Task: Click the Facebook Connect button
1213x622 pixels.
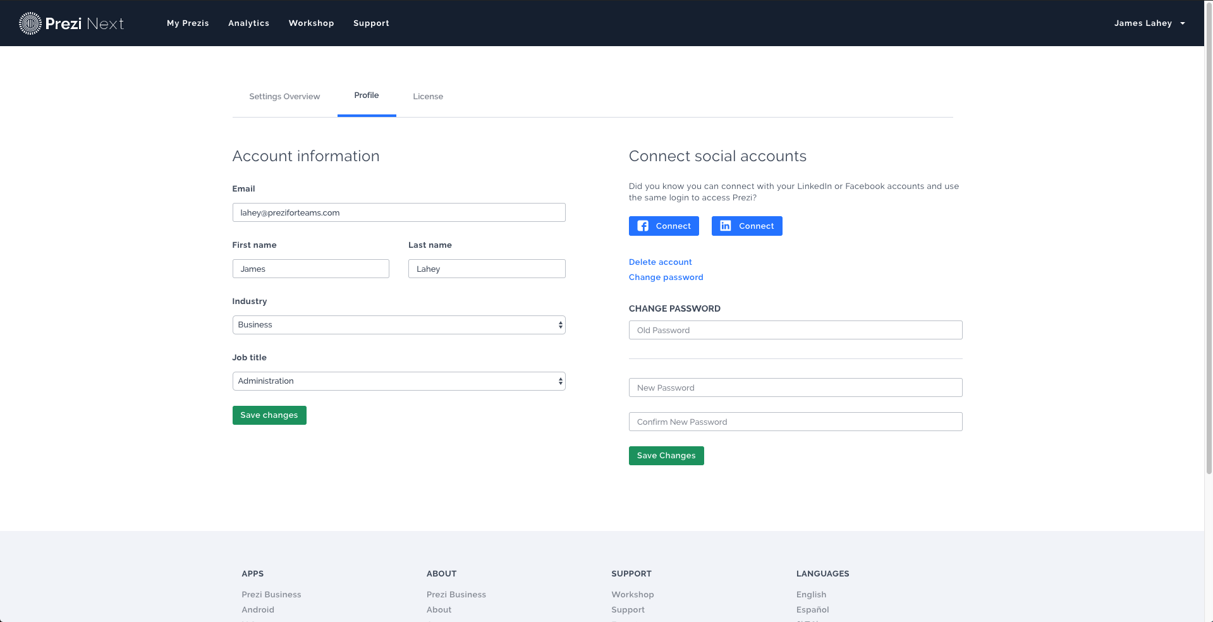Action: [x=663, y=226]
